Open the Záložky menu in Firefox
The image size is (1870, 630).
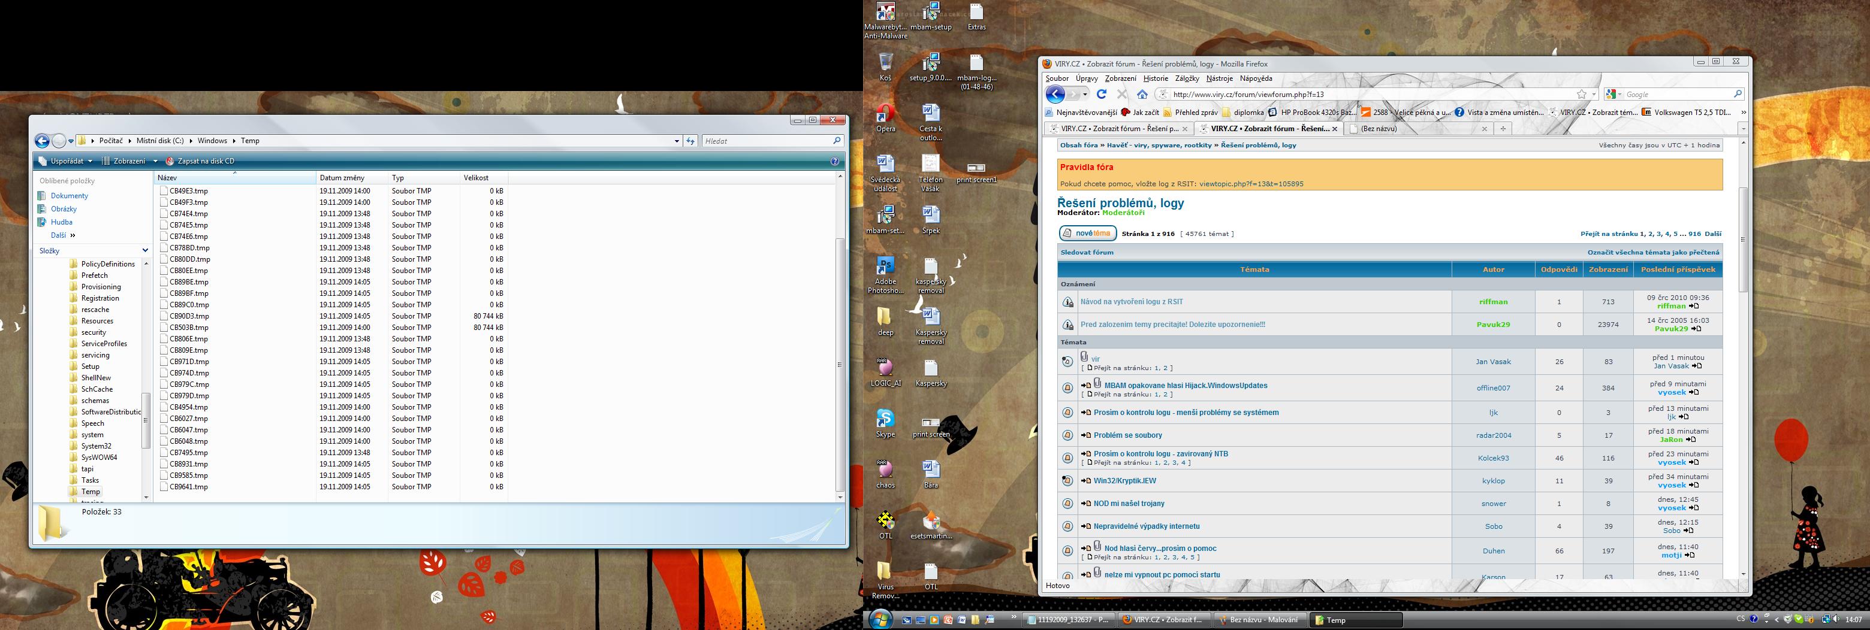coord(1186,78)
